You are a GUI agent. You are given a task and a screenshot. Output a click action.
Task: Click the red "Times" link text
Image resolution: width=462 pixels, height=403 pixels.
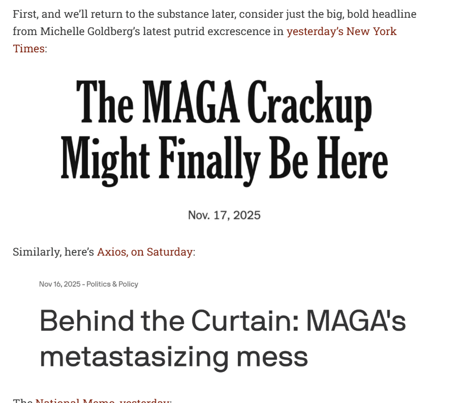click(x=28, y=49)
